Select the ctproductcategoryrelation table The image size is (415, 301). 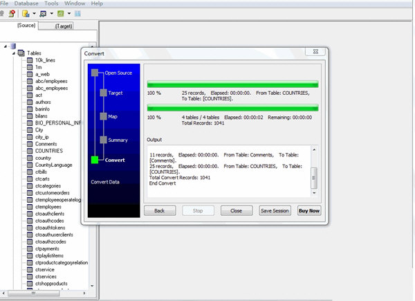(62, 263)
